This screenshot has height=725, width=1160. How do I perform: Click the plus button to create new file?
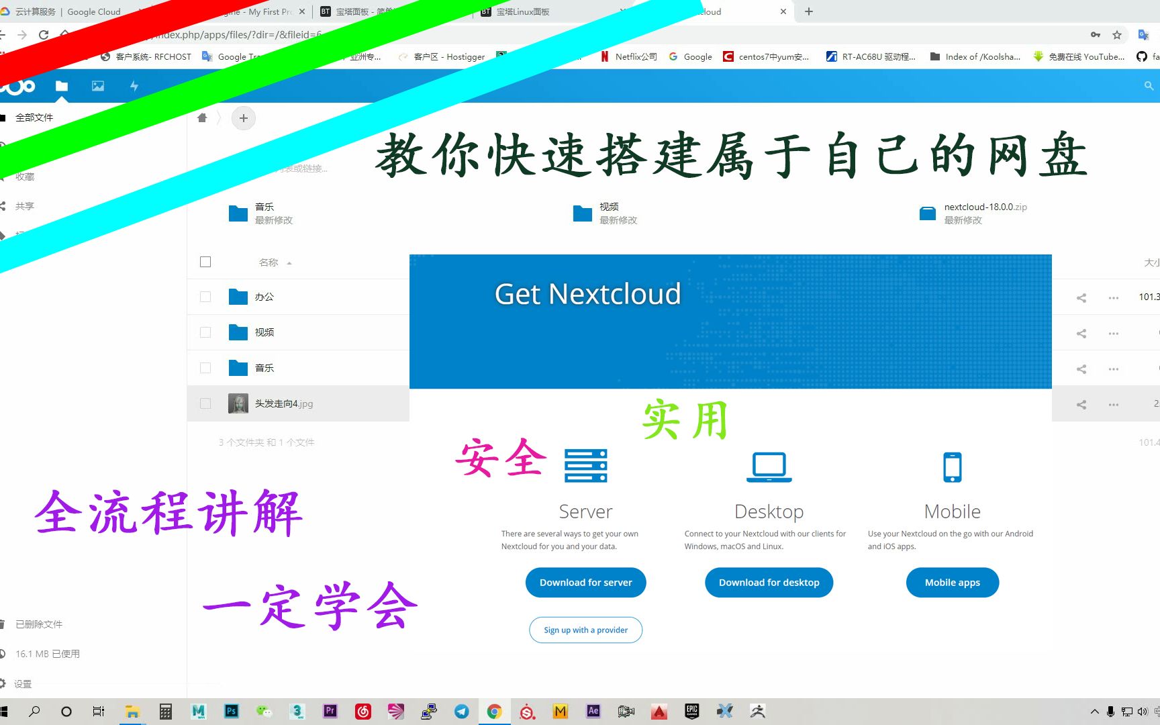[x=244, y=118]
